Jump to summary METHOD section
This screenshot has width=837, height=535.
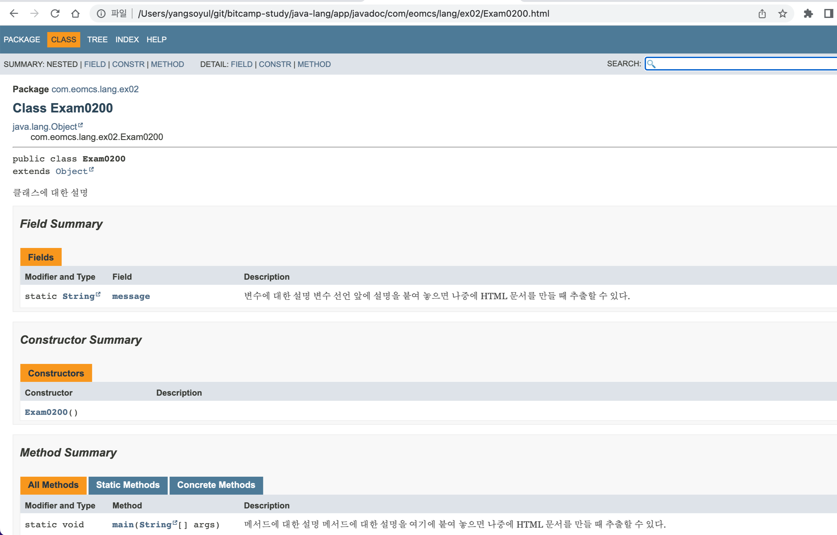pos(168,64)
